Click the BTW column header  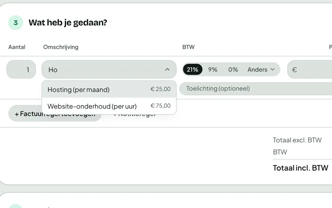pyautogui.click(x=188, y=47)
